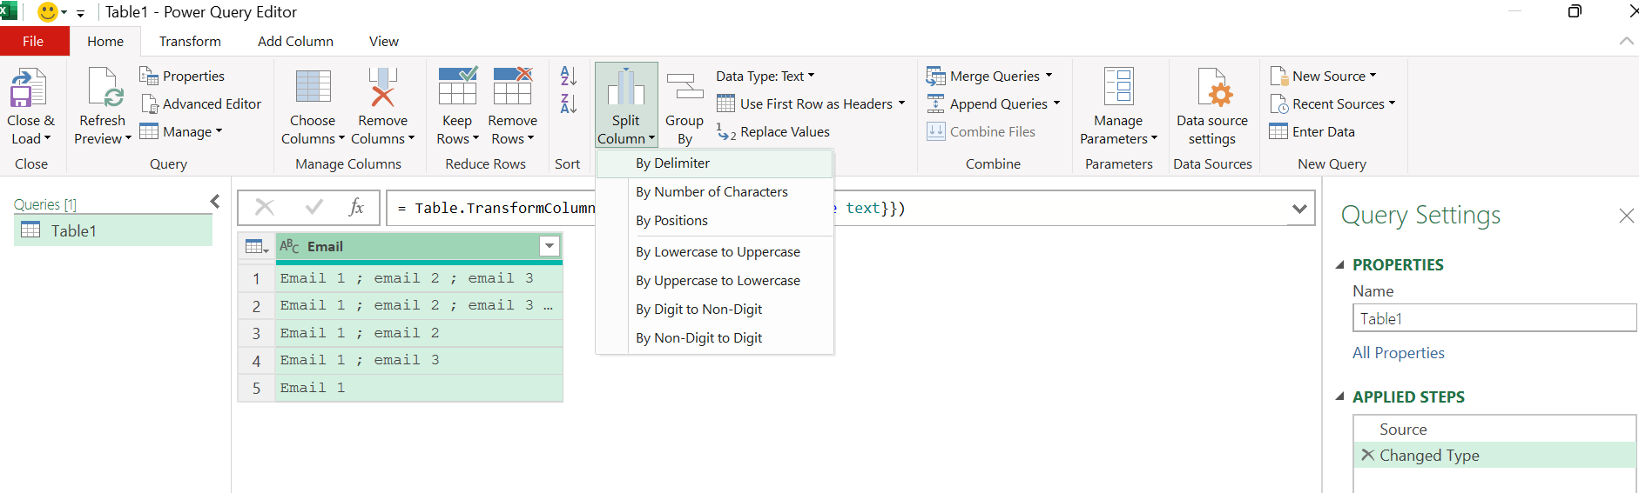Image resolution: width=1639 pixels, height=493 pixels.
Task: Click the Choose Columns icon
Action: 313,87
